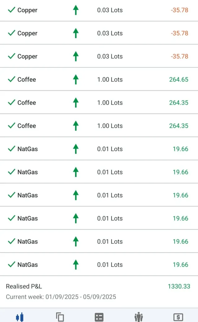Screen dimensions: 198x322
Task: Click the 264.65 profit value
Action: tap(179, 80)
